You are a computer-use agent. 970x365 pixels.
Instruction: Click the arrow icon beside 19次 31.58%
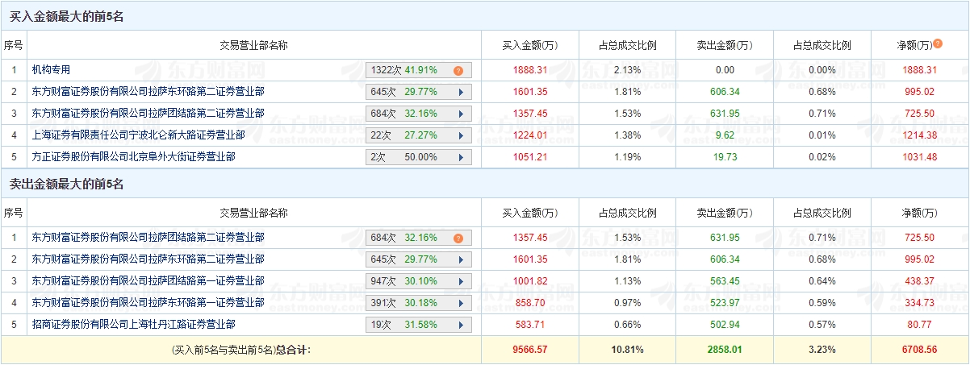click(461, 325)
